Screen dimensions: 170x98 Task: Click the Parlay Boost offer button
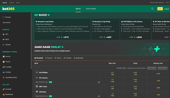tap(162, 68)
